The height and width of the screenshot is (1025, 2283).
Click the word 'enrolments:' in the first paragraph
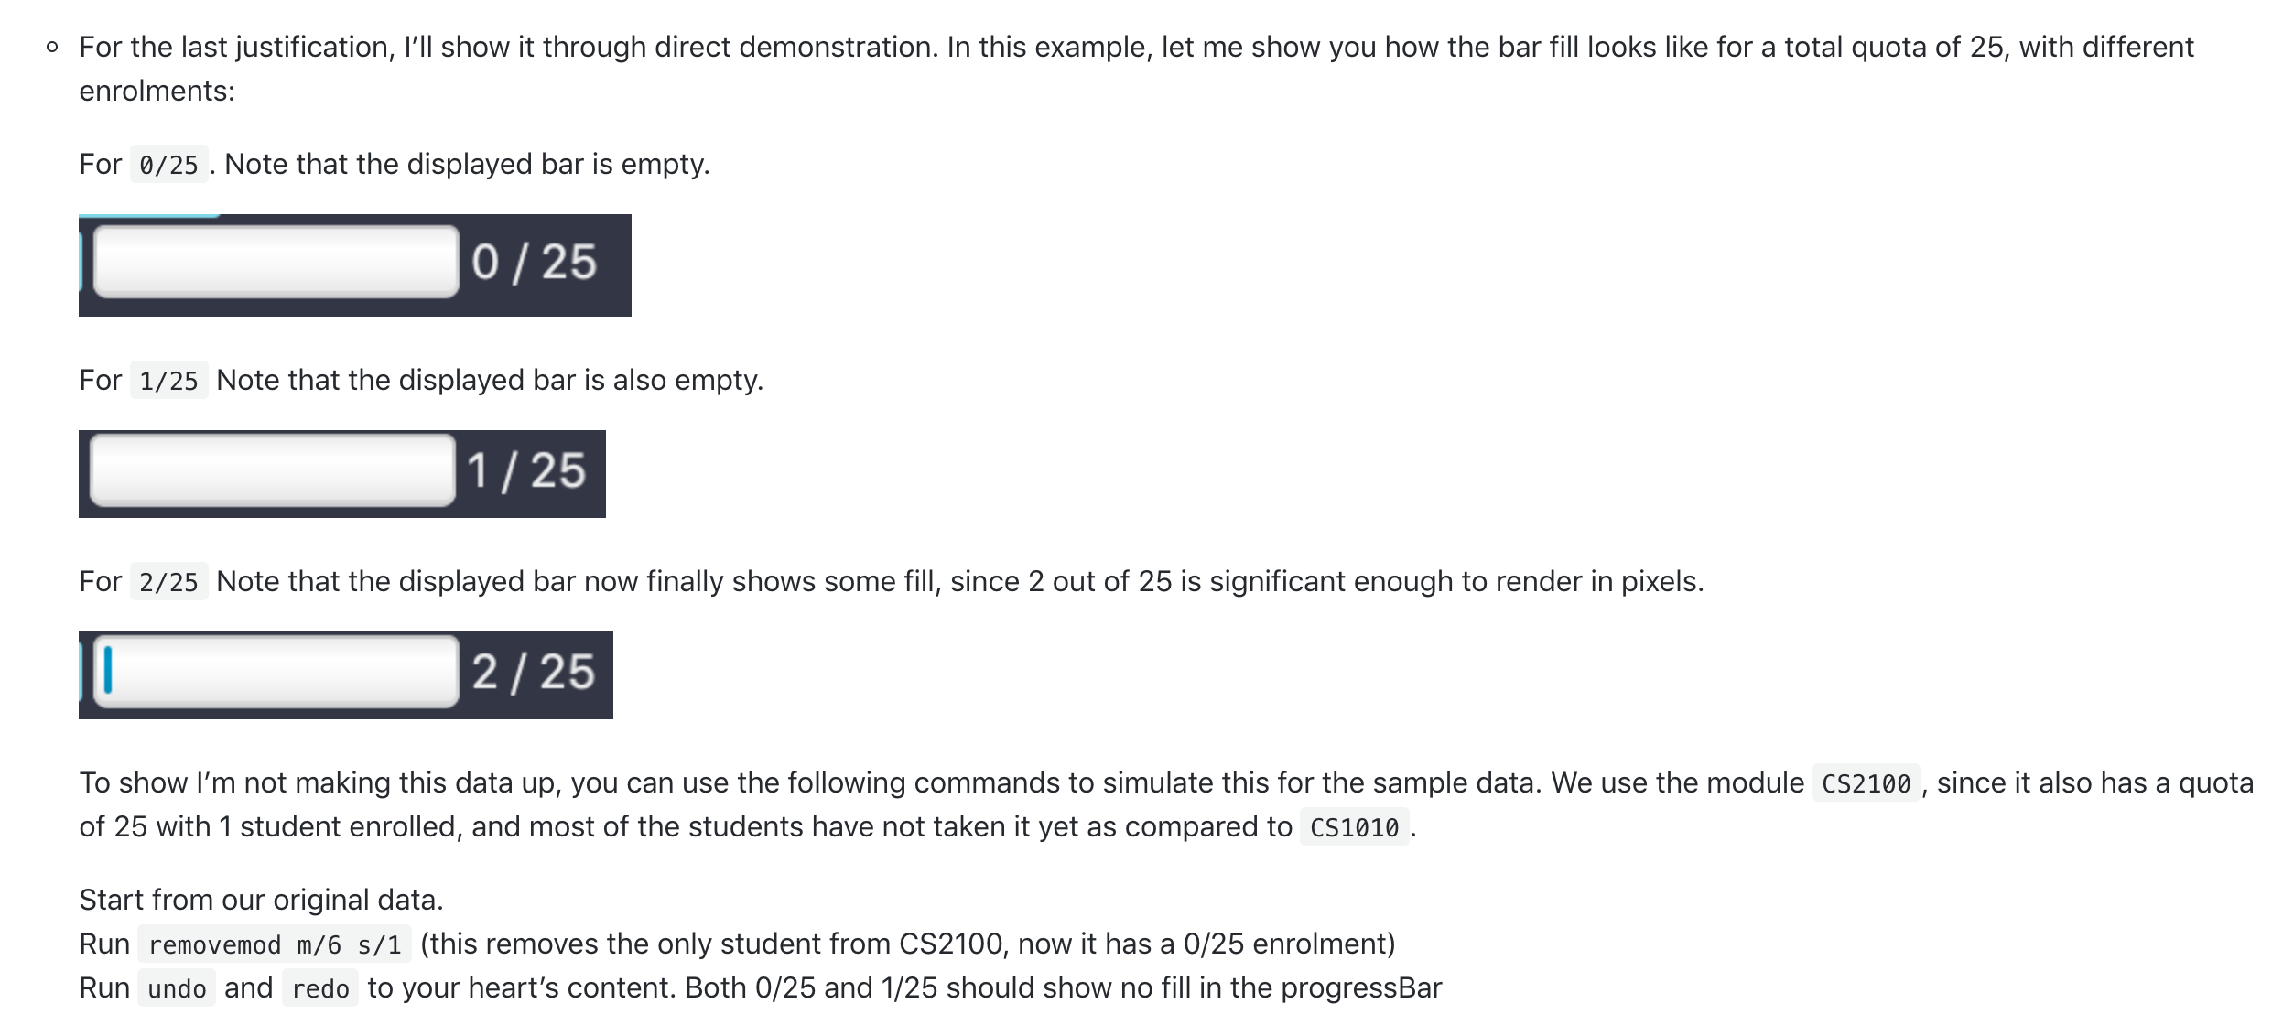[156, 91]
